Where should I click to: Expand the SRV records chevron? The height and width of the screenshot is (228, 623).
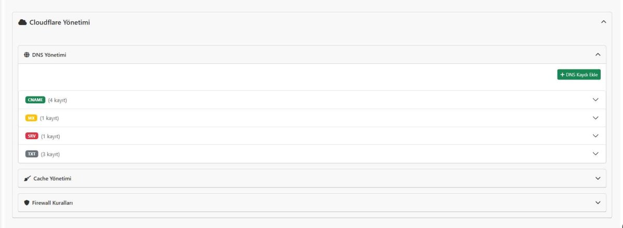[595, 136]
